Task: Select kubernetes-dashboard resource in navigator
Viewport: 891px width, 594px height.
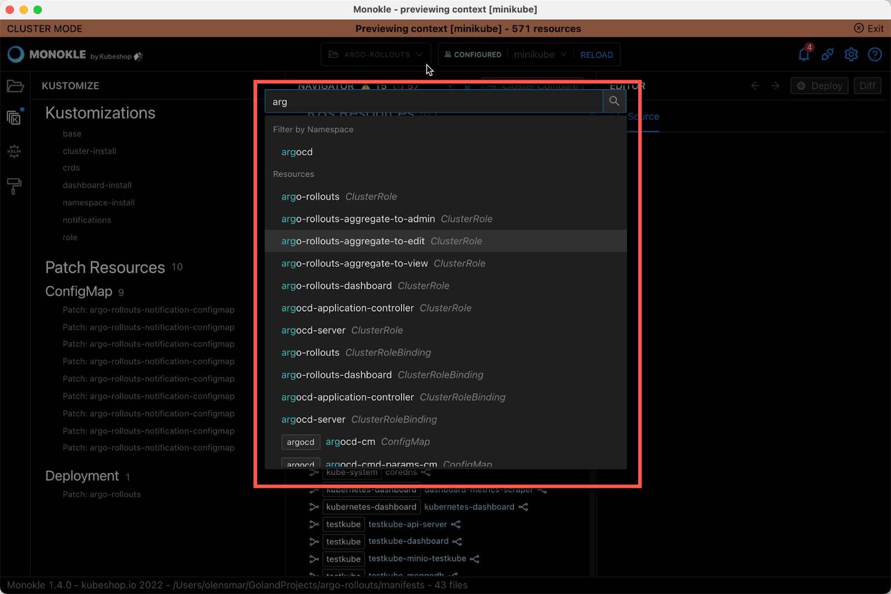Action: [469, 507]
